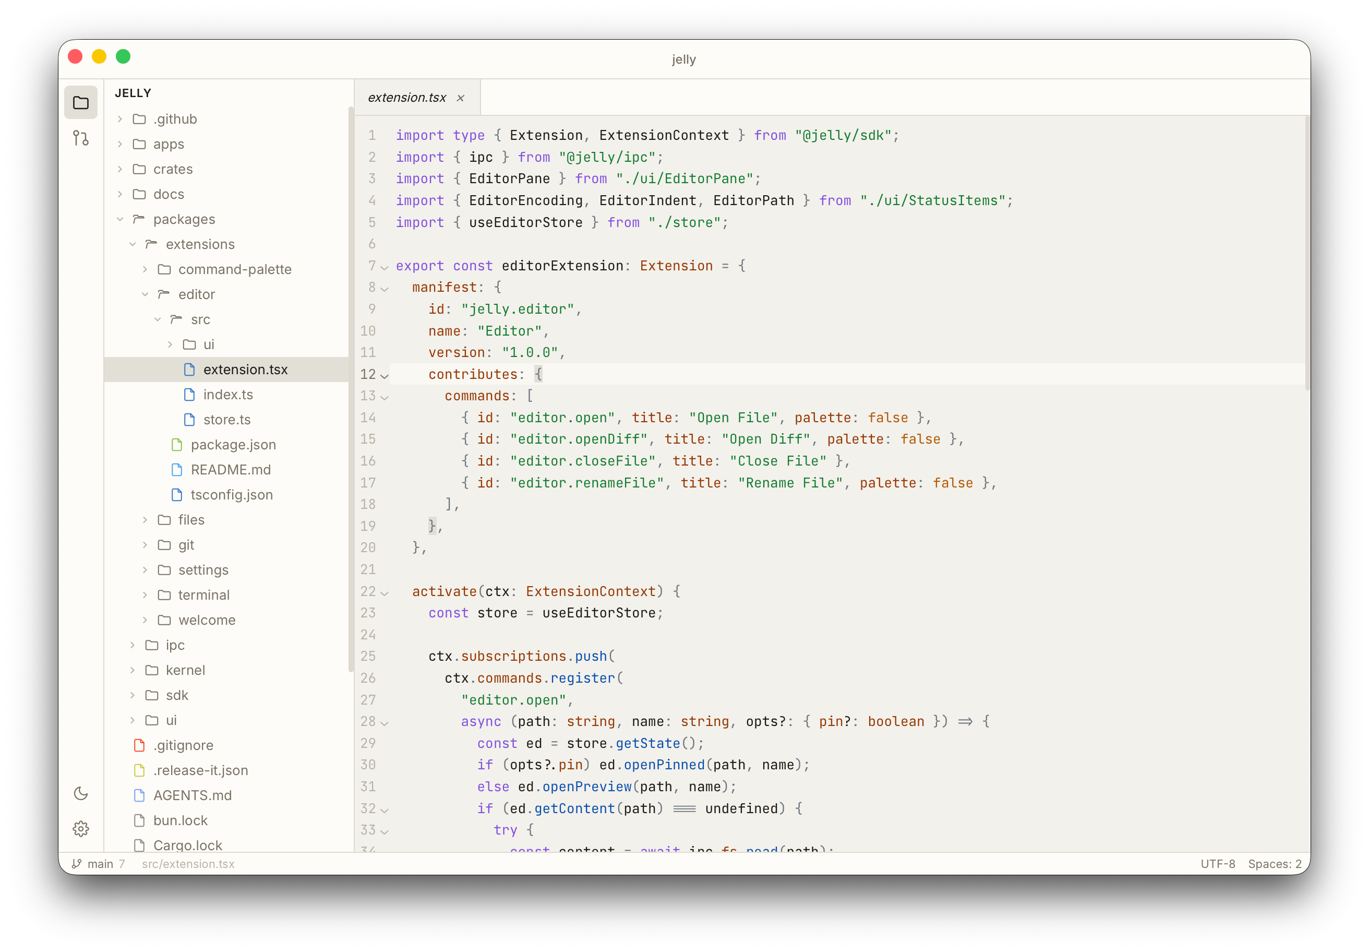Click the store.ts file icon
1369x952 pixels.
coord(189,419)
